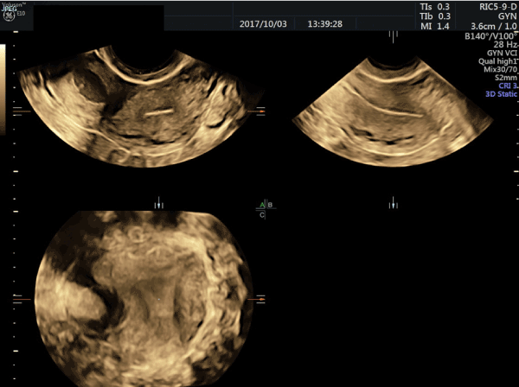Click the 2017/10/03 date field
Image resolution: width=519 pixels, height=387 pixels.
(266, 24)
